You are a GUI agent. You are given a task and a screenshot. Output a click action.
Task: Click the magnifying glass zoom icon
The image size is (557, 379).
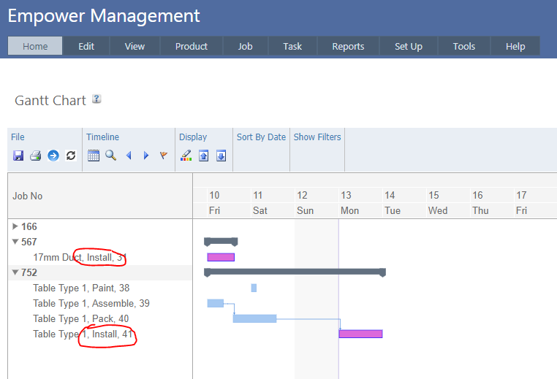tap(110, 156)
